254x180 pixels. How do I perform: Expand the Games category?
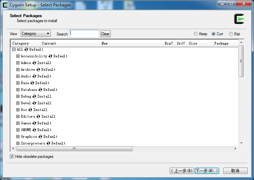click(18, 123)
